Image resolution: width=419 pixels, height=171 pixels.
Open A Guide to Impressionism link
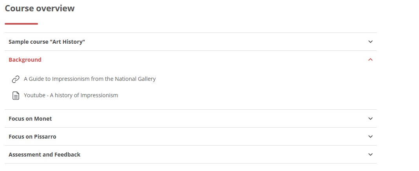[x=90, y=79]
